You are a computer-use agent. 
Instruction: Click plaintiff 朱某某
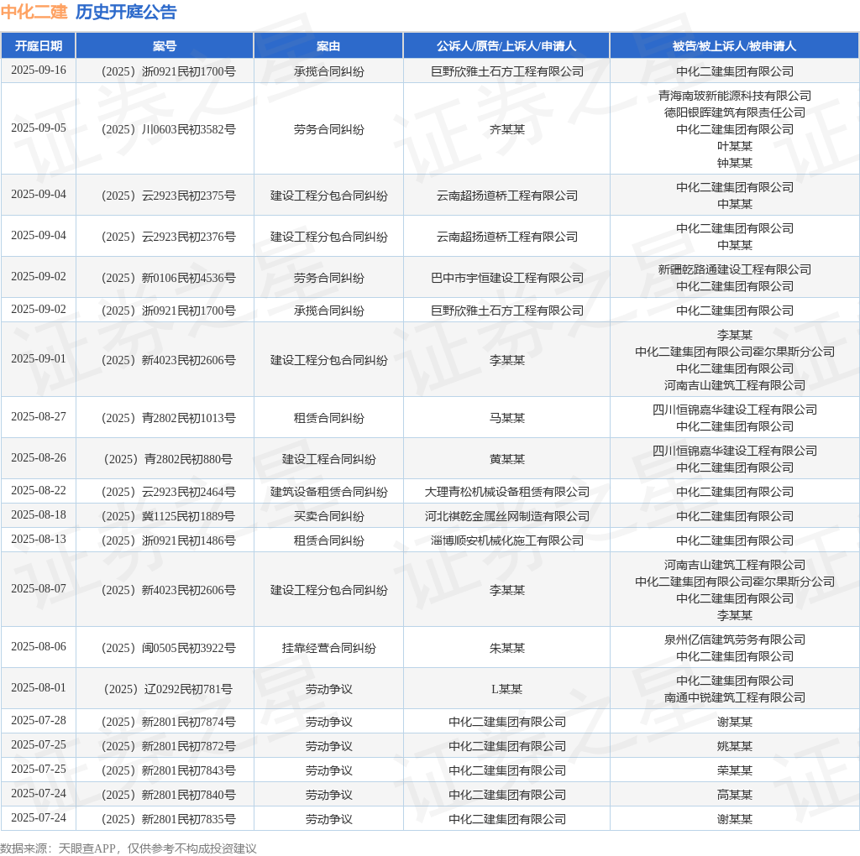(506, 649)
